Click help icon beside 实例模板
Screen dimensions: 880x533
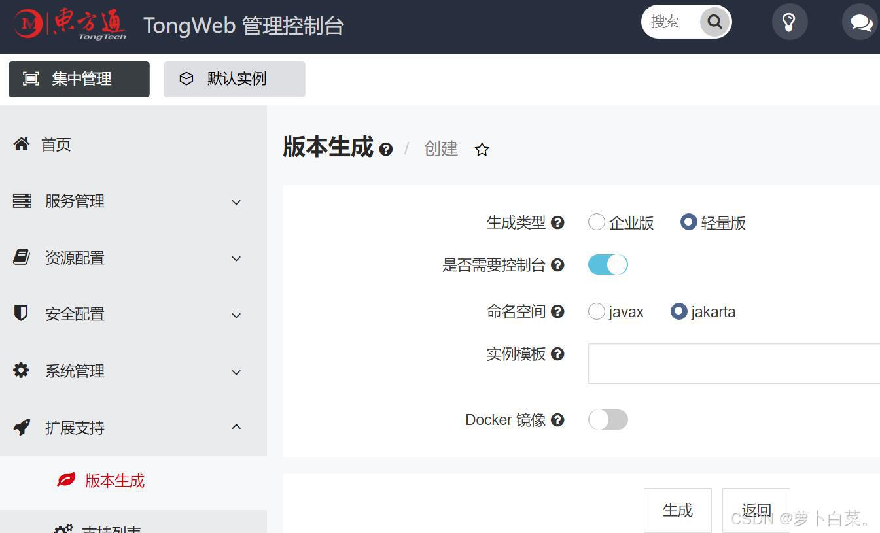point(557,354)
